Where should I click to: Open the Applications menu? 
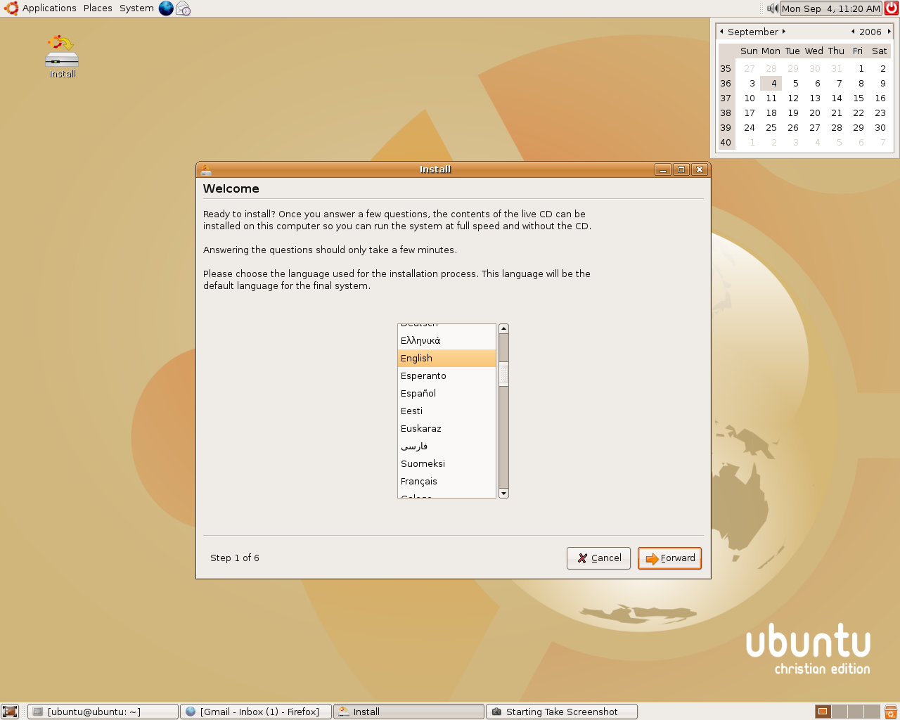point(40,8)
